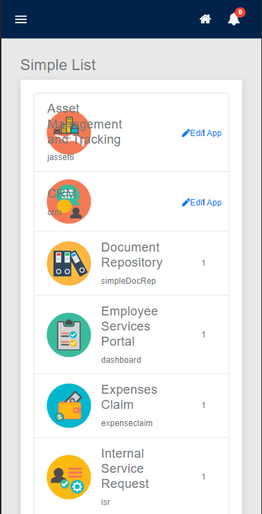This screenshot has width=262, height=514.
Task: Click Edit App for Asset Management
Action: (202, 133)
